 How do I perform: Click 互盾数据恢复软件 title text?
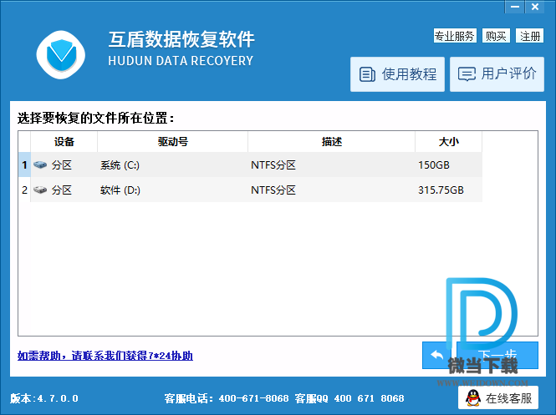coord(181,39)
